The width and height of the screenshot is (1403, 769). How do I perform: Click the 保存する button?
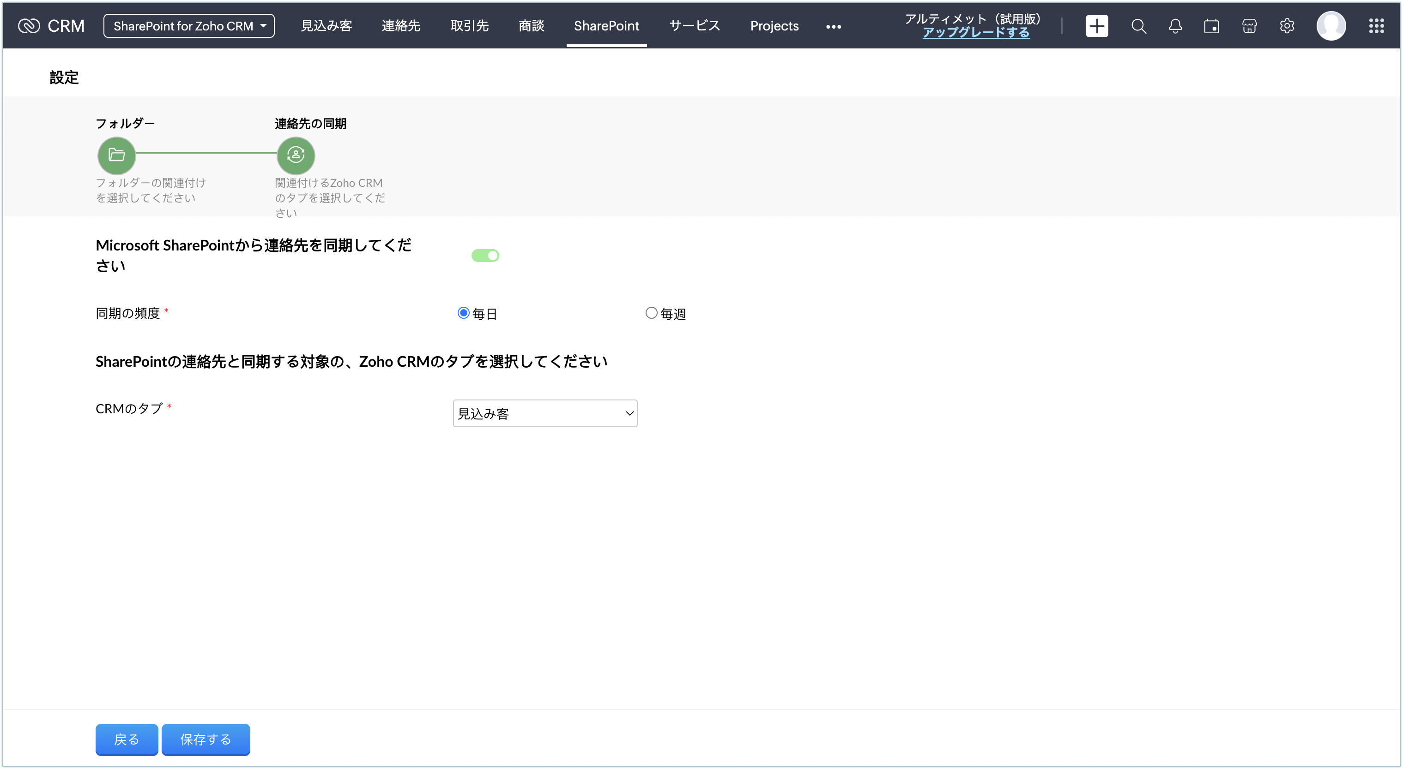coord(206,739)
